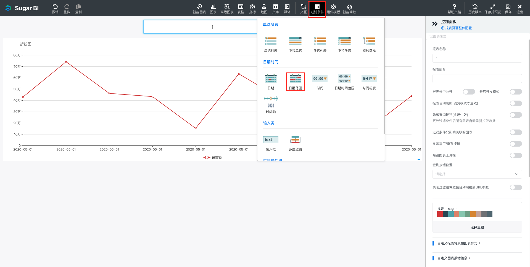Add a 单选列表 single-select list filter

pyautogui.click(x=271, y=44)
